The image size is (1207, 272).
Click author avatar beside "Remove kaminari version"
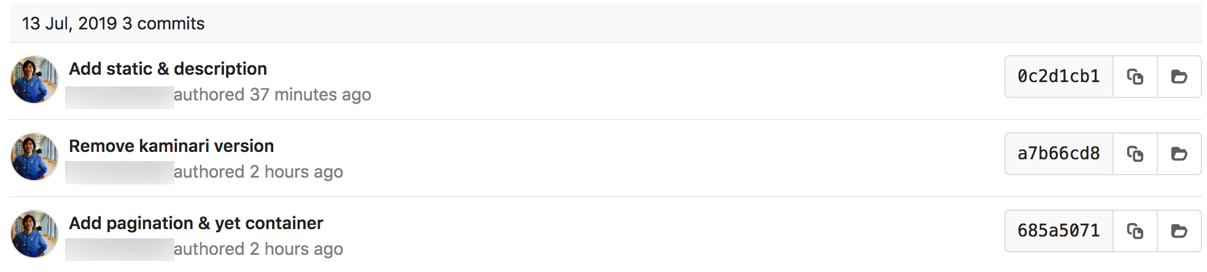pyautogui.click(x=34, y=157)
